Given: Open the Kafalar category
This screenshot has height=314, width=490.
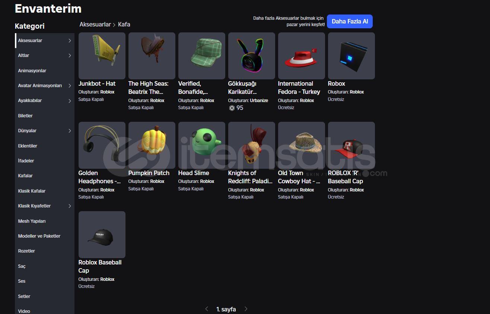Looking at the screenshot, I should coord(45,176).
